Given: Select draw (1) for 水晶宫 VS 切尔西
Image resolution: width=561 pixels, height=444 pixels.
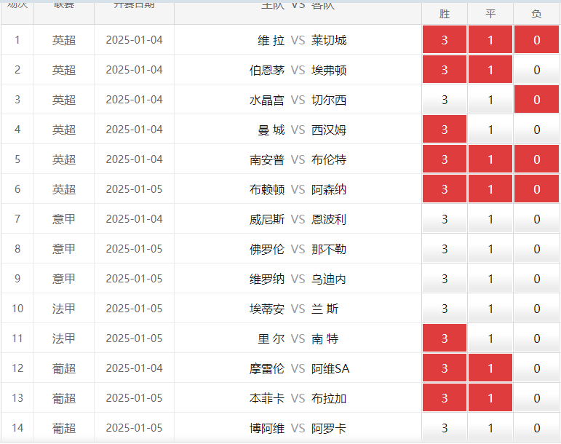Looking at the screenshot, I should tap(490, 100).
